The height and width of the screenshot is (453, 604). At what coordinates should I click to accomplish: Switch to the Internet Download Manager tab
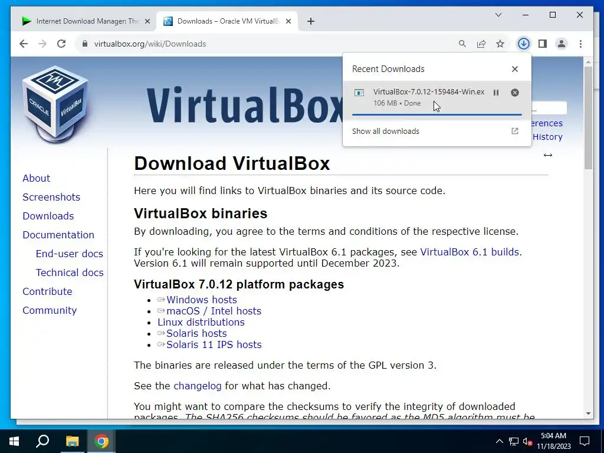click(86, 21)
